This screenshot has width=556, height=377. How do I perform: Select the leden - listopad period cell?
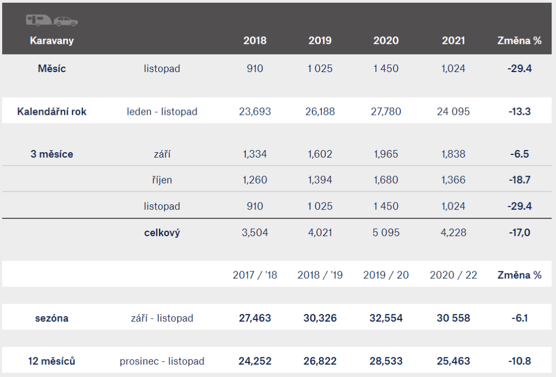pyautogui.click(x=162, y=112)
